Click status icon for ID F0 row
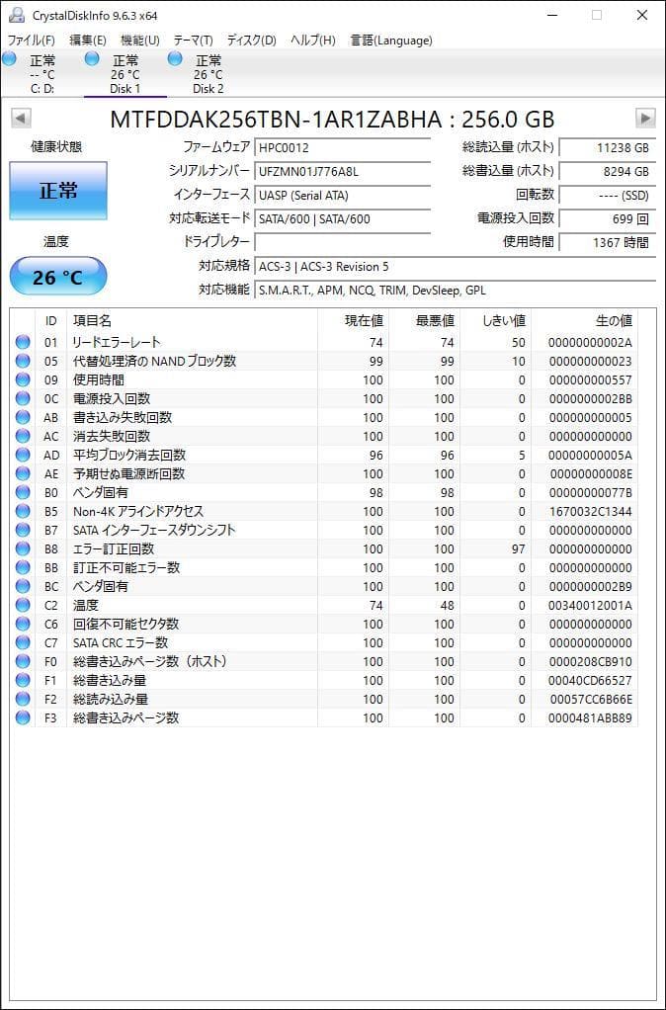The width and height of the screenshot is (666, 1010). [x=23, y=661]
